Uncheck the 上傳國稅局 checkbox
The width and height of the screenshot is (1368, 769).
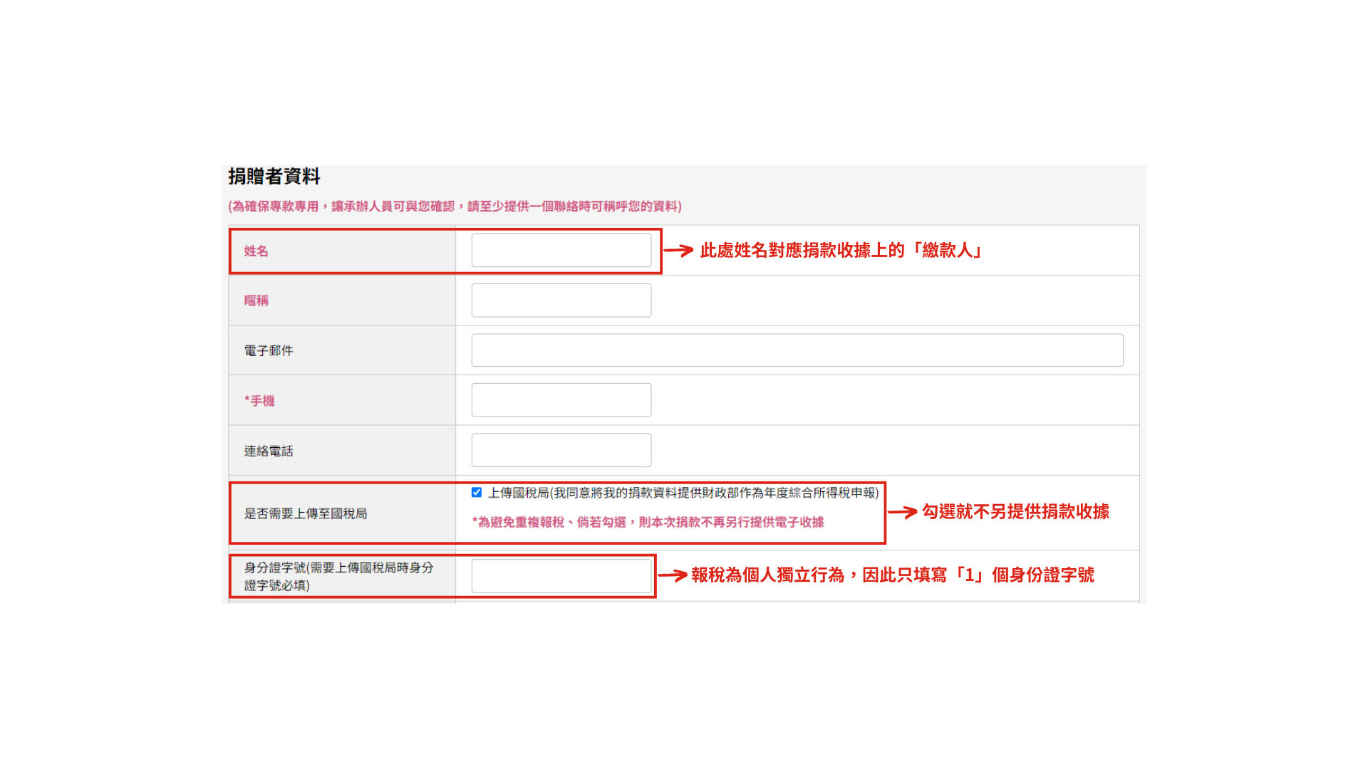coord(477,493)
